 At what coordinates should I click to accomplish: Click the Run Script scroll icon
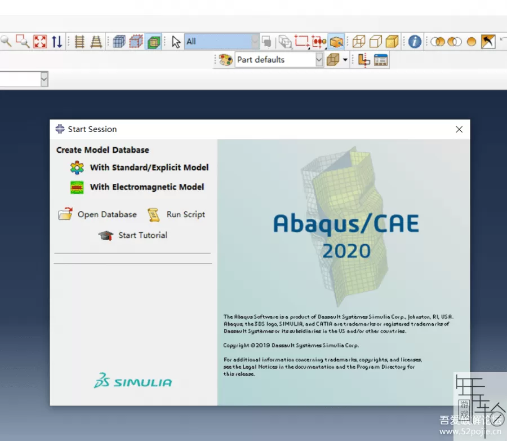pos(154,215)
